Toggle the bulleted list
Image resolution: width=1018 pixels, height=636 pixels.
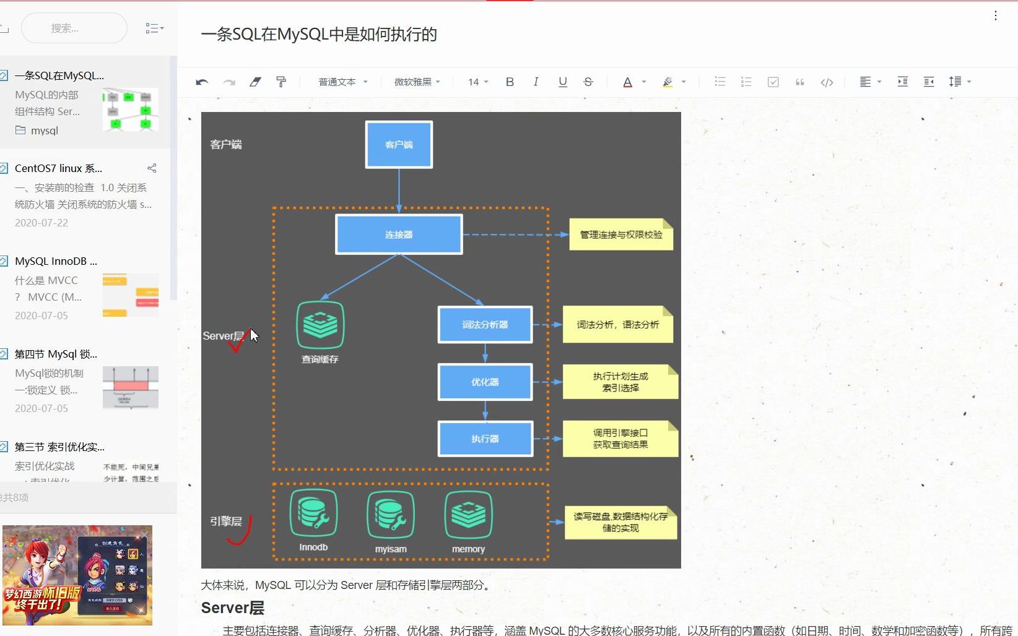720,81
